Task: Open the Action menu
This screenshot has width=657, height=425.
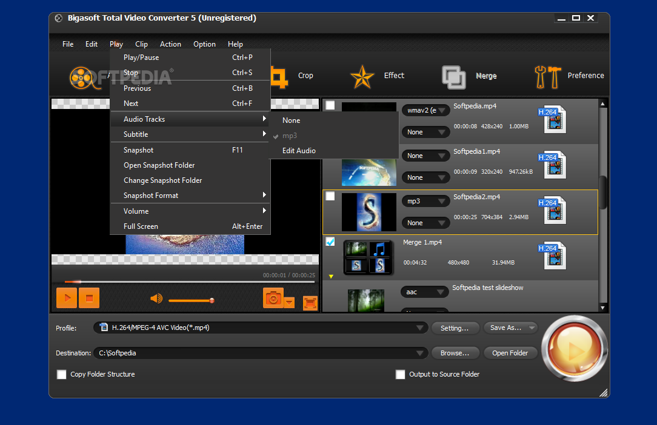Action: (170, 44)
